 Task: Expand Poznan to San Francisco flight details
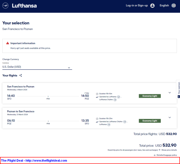pyautogui.click(x=170, y=117)
